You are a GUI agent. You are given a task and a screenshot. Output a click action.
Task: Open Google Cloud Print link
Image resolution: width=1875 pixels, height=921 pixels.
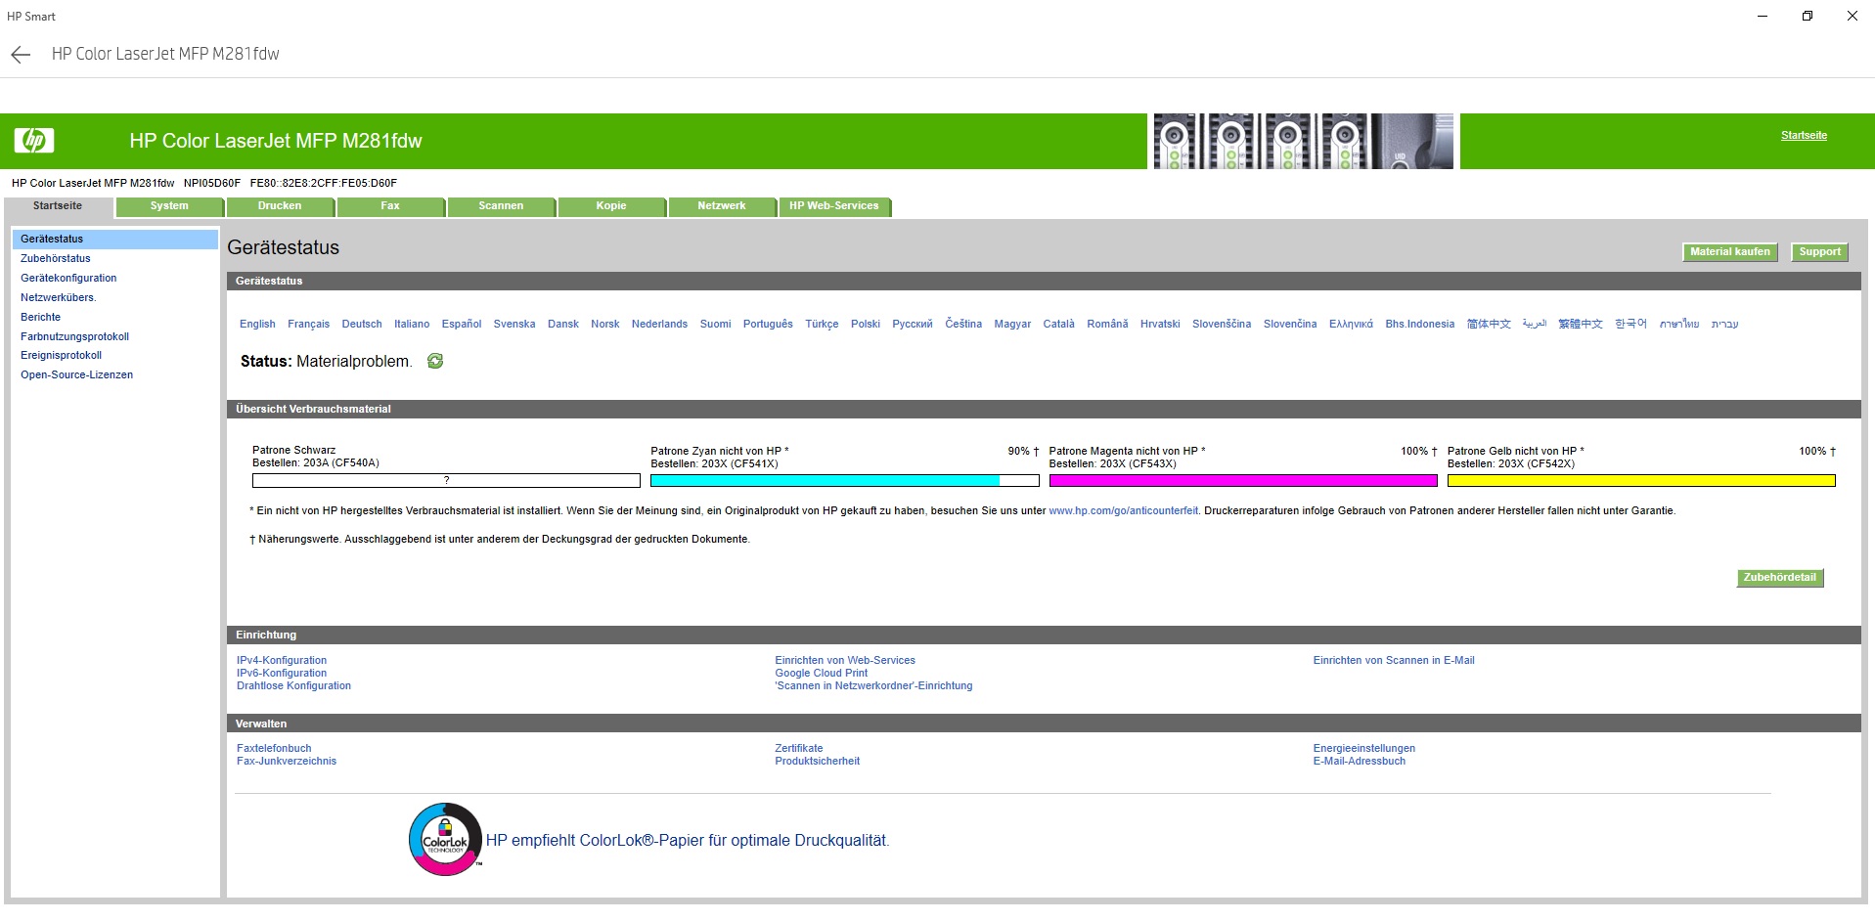pyautogui.click(x=821, y=674)
